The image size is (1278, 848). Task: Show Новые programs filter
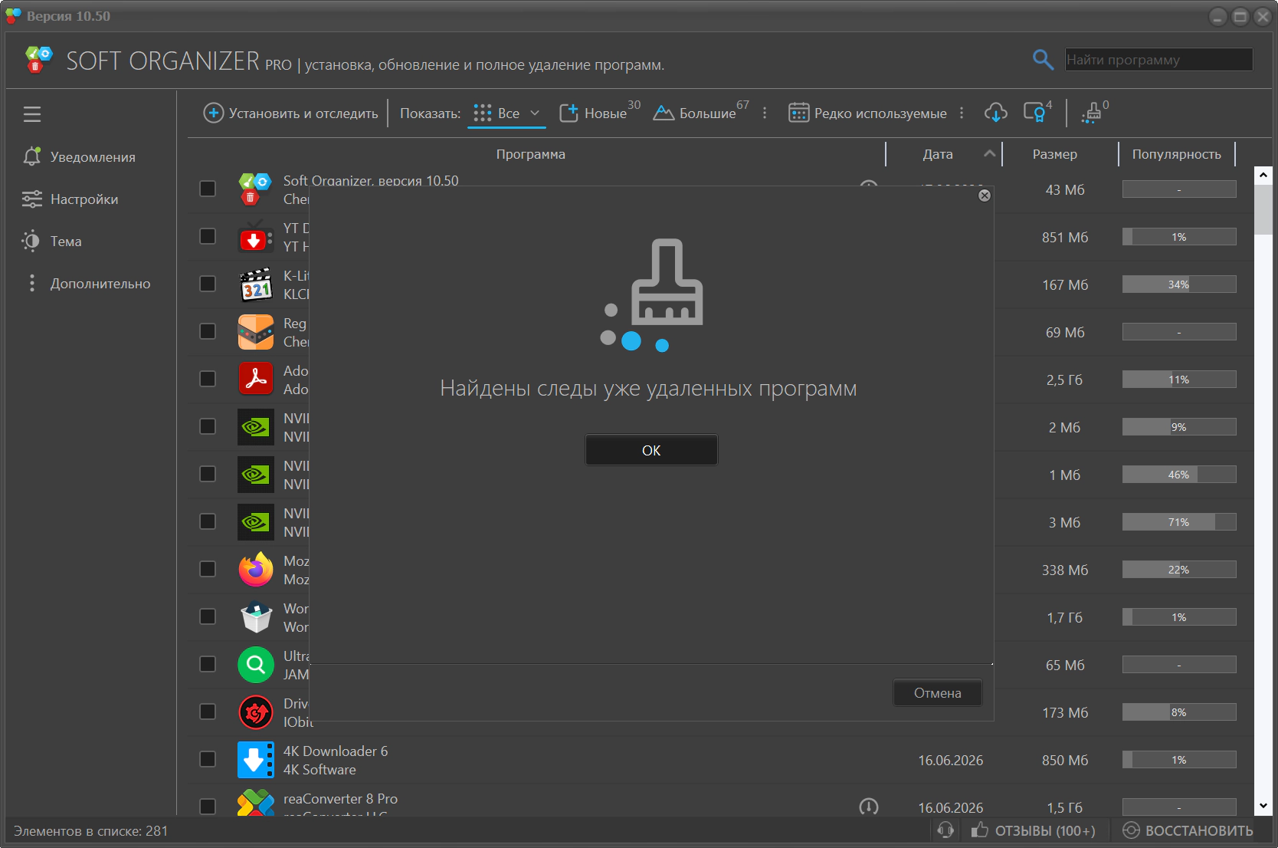pyautogui.click(x=600, y=113)
